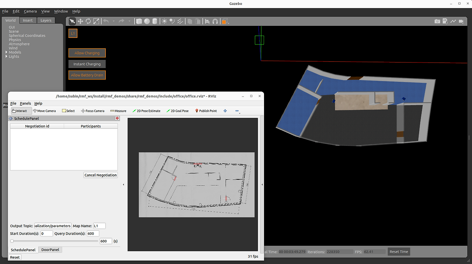This screenshot has width=472, height=264.
Task: Open the Panels menu in RViz
Action: [x=25, y=103]
